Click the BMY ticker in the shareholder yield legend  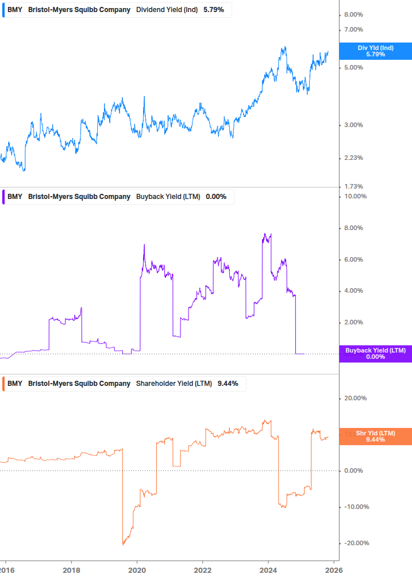coord(15,384)
